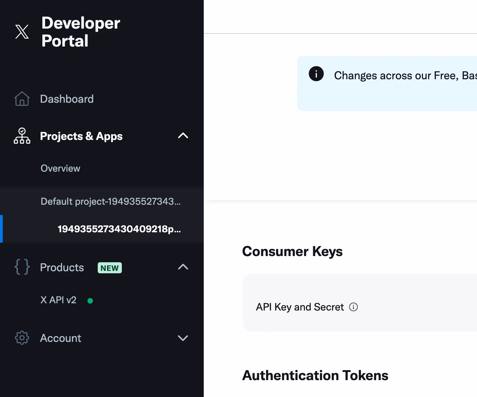Open the Dashboard menu item
Image resolution: width=477 pixels, height=397 pixels.
67,99
